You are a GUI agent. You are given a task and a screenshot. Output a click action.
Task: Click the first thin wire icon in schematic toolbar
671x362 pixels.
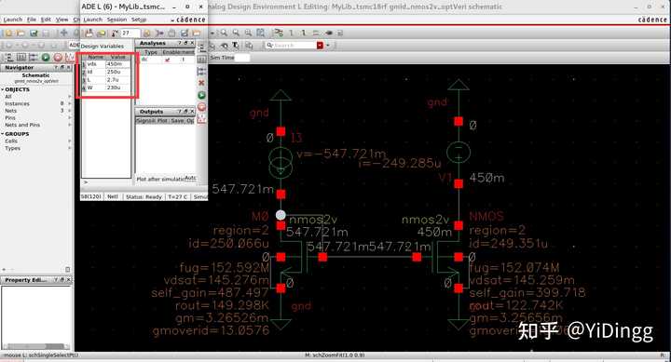point(292,33)
